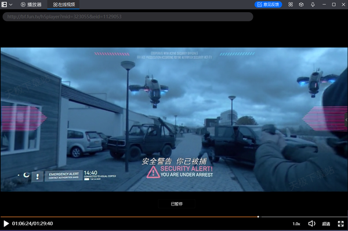Open the 1.0x playback speed menu

click(296, 224)
